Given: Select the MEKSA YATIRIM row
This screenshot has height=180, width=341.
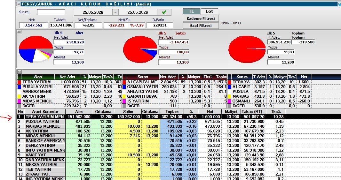Looking at the screenshot, I should [151, 164].
